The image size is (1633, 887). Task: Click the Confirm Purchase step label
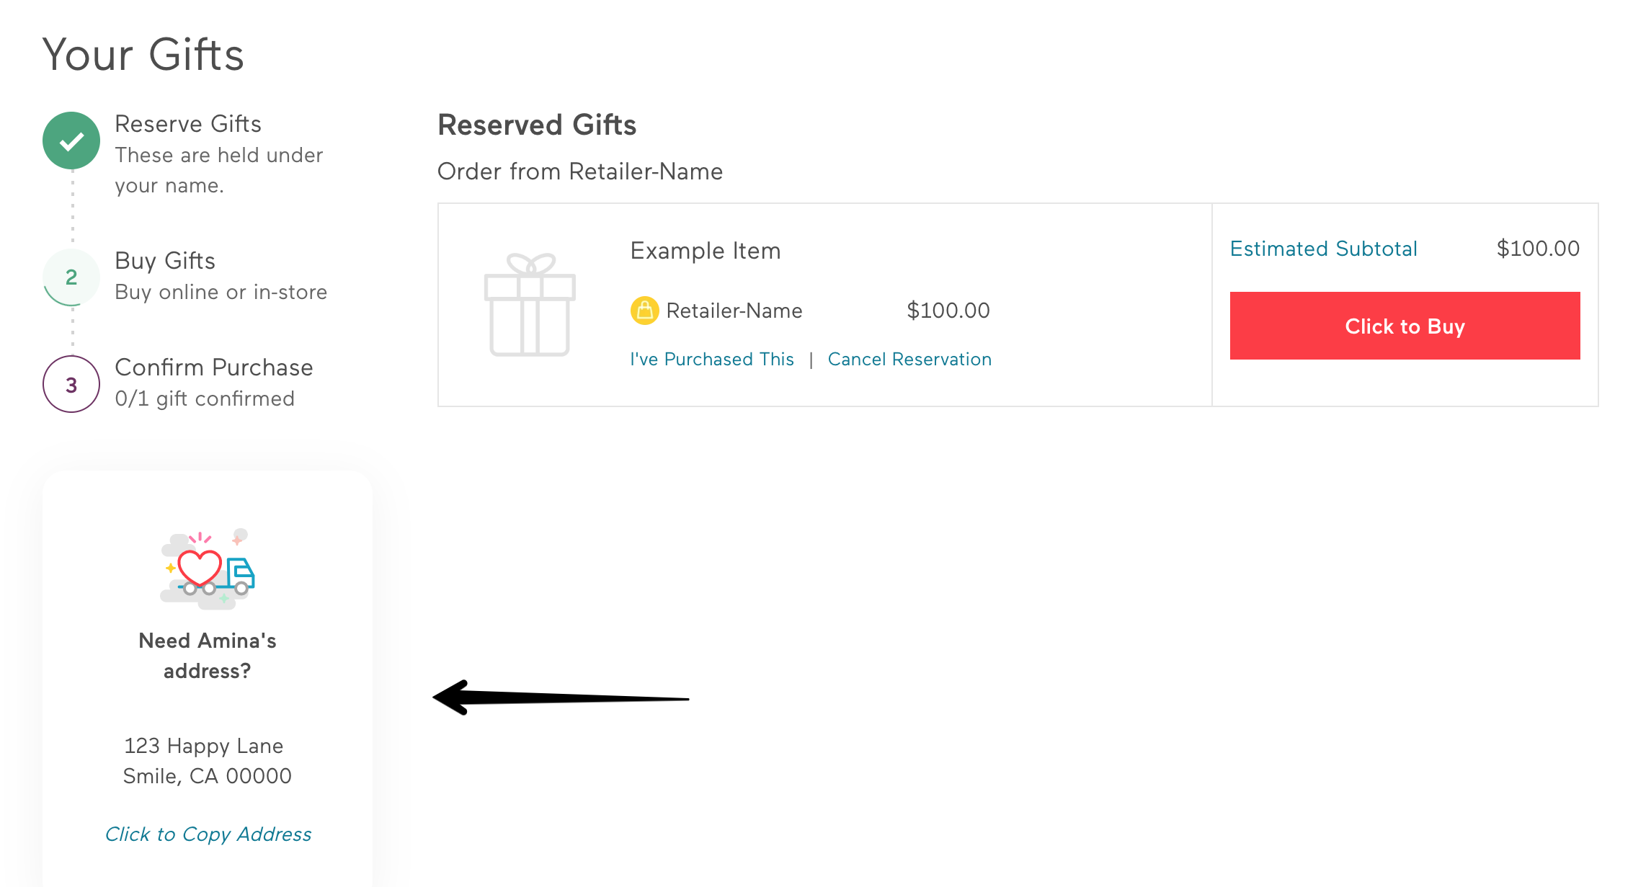pyautogui.click(x=214, y=367)
